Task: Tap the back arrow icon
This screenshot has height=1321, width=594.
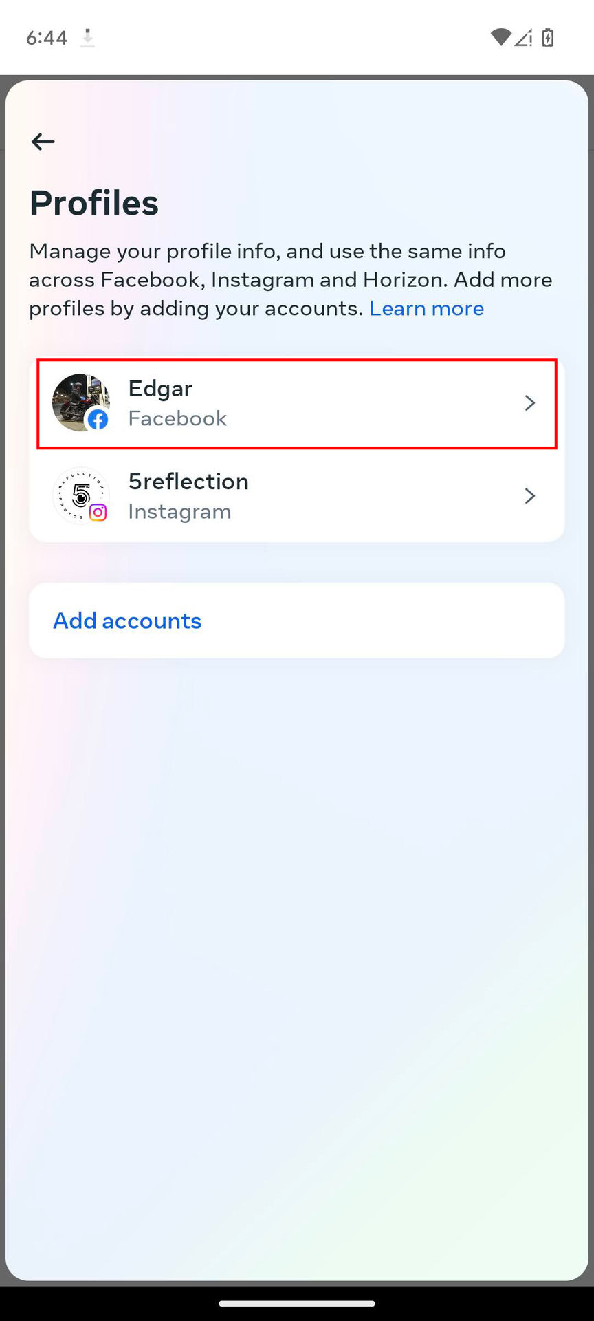Action: [43, 142]
